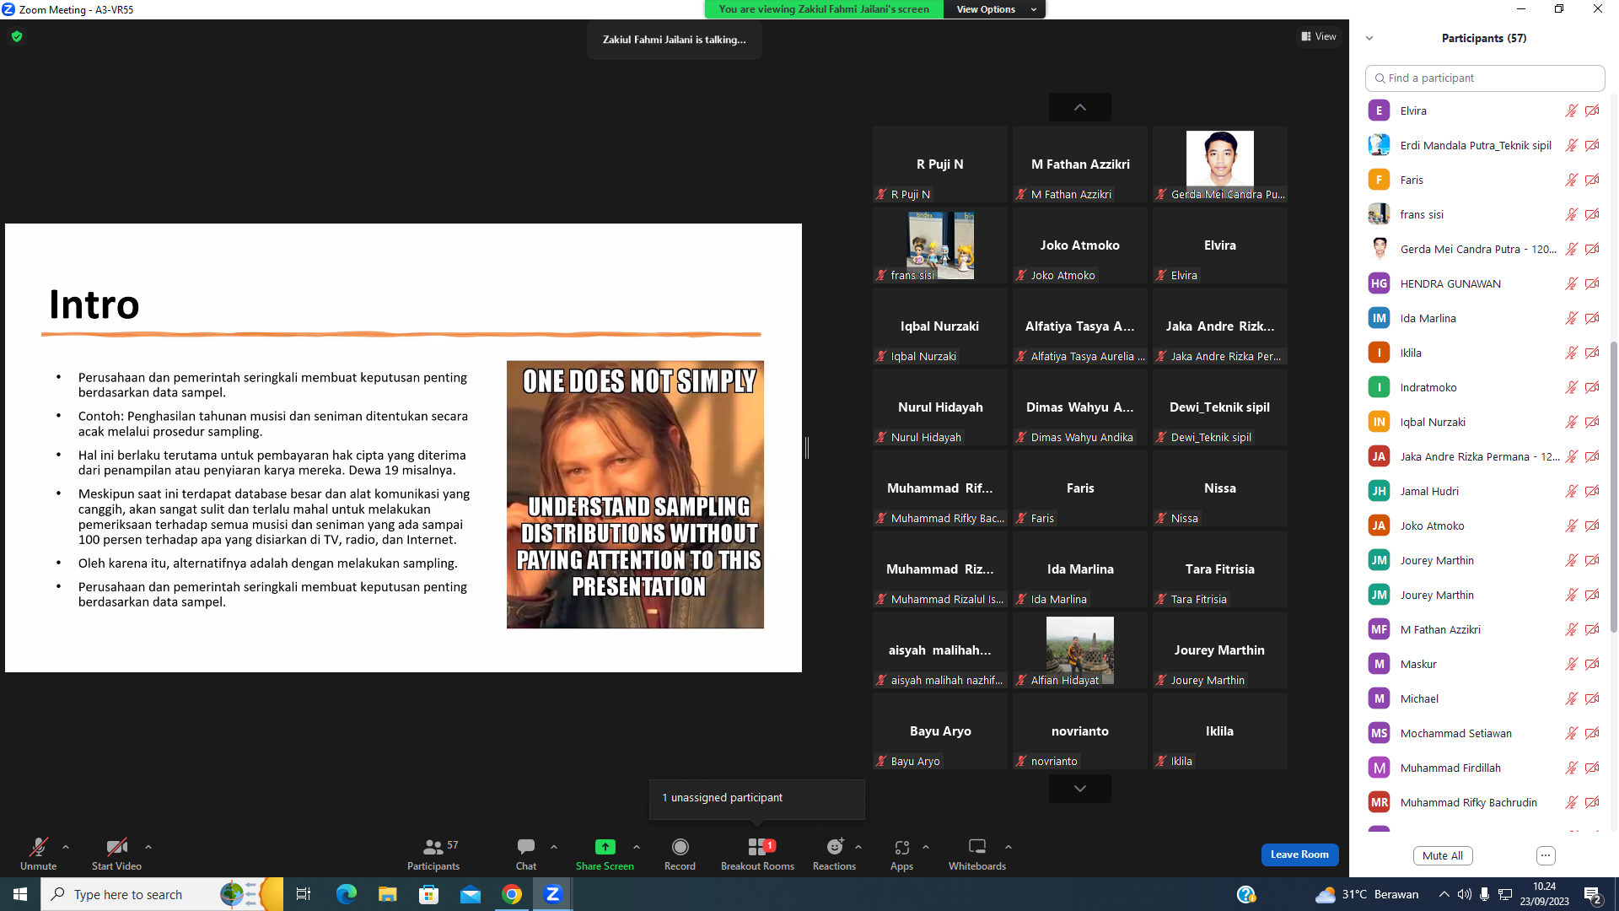1619x911 pixels.
Task: Click the Joko Atmoko video tile
Action: pyautogui.click(x=1080, y=245)
